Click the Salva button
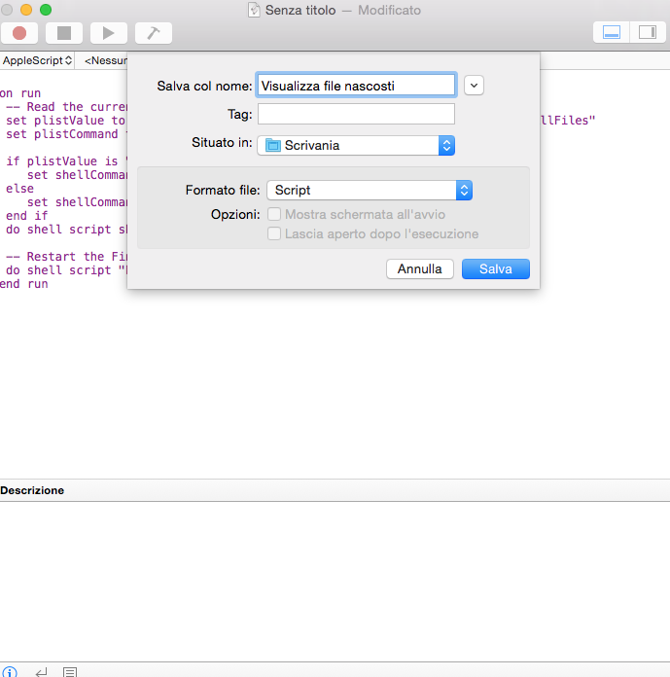Image resolution: width=670 pixels, height=677 pixels. [x=496, y=269]
